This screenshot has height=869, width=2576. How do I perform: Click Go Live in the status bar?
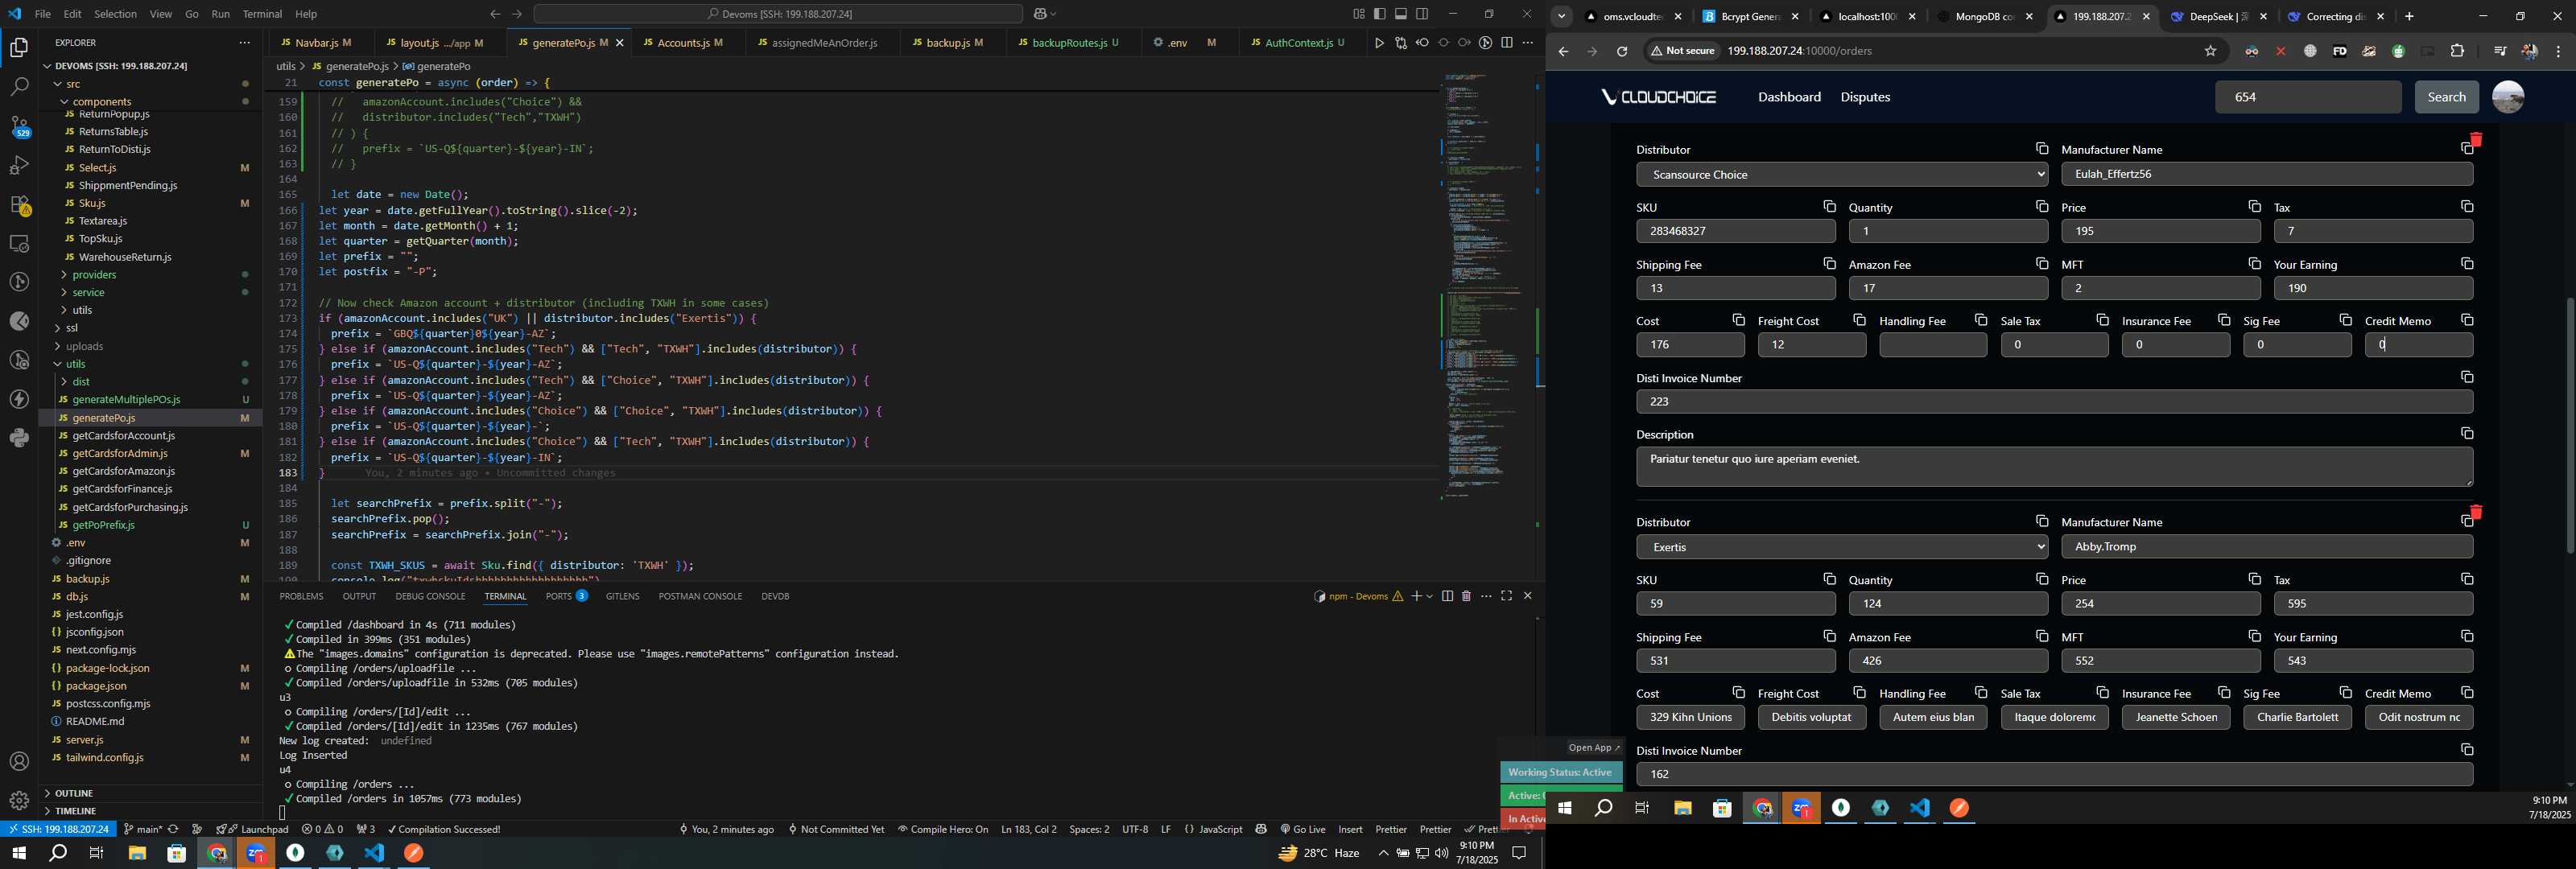(1303, 829)
